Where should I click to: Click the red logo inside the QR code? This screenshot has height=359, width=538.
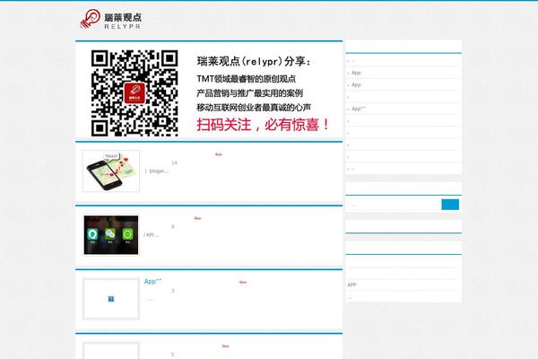[x=134, y=93]
